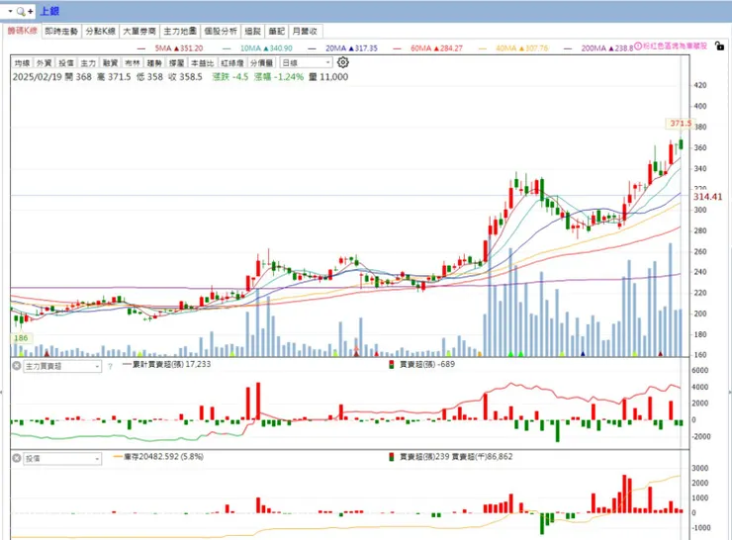Click the 買賣超(張) -689 legend
The image size is (732, 540).
point(422,364)
